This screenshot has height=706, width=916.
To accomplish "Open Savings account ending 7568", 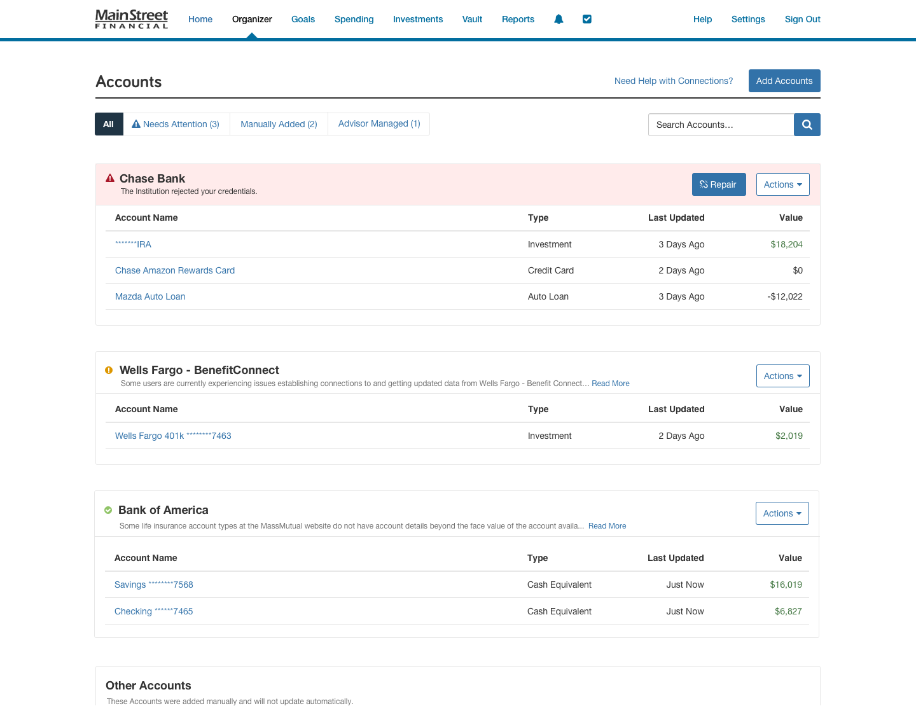I will (x=154, y=585).
